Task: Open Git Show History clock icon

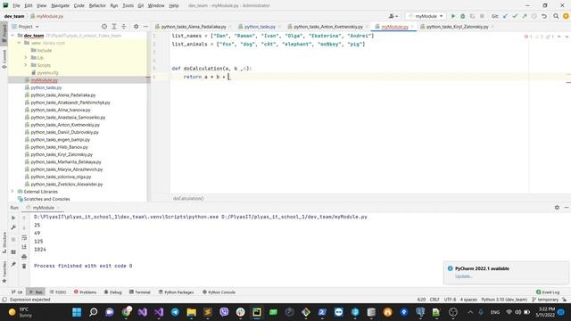Action: (534, 16)
